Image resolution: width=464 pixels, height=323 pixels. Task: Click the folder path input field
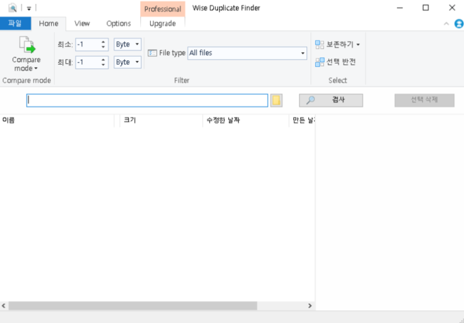[147, 101]
